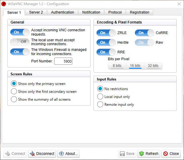
Task: Click the General section header
Action: point(49,22)
